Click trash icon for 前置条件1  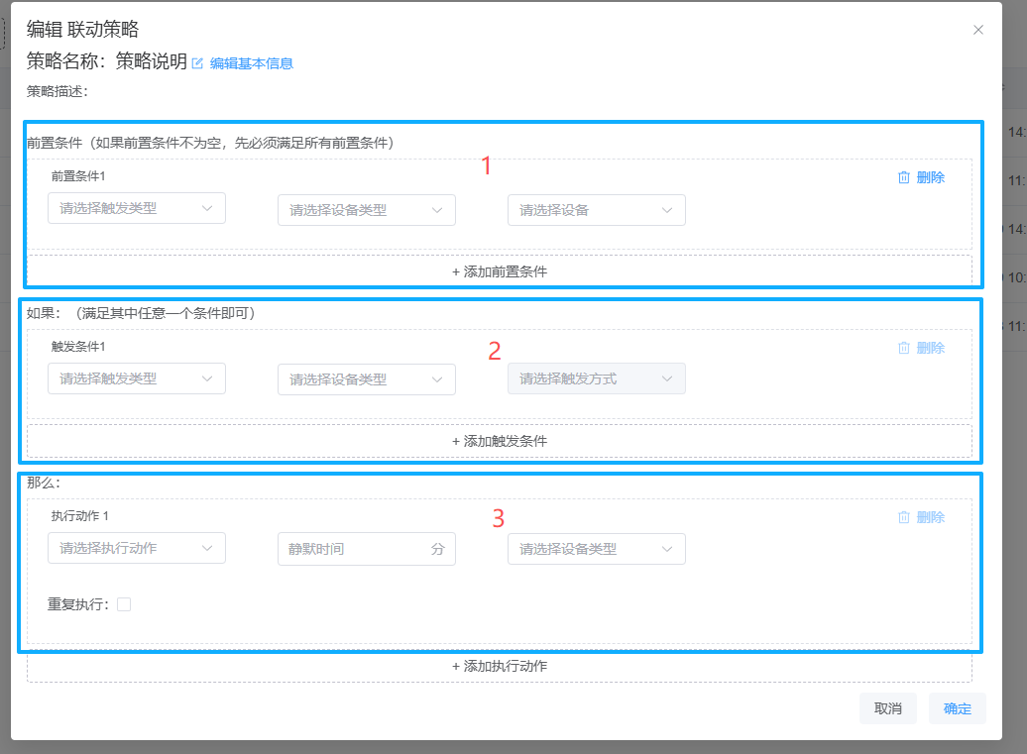(x=904, y=177)
